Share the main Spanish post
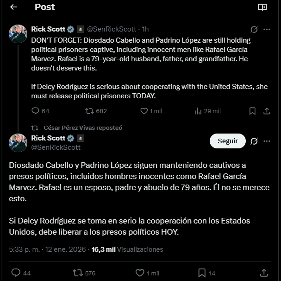281x281 pixels. click(264, 273)
